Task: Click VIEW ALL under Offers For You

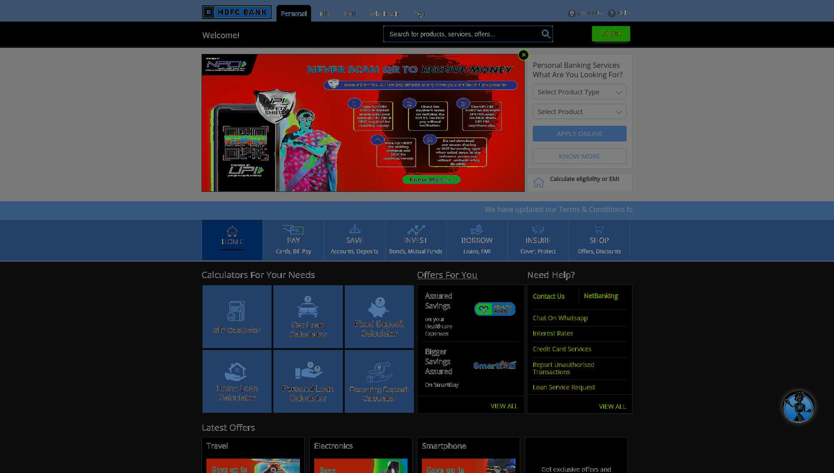Action: [x=504, y=406]
